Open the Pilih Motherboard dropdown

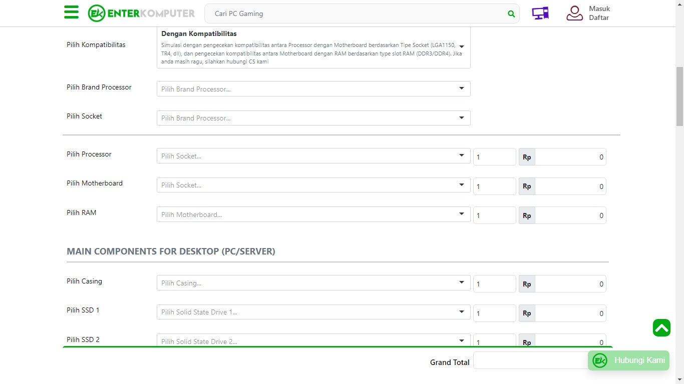[x=313, y=185]
